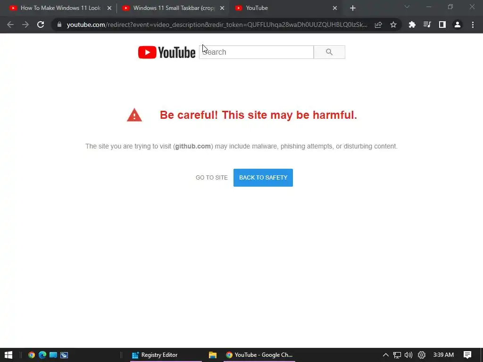Open the blue console-window icon left of Registry Editor
483x362 pixels.
(64, 355)
